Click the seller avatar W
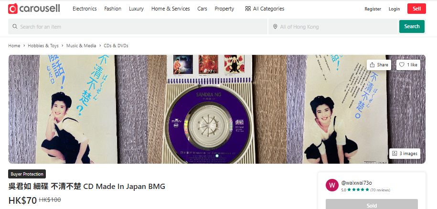Screen dimensions: 437x209 332,185
